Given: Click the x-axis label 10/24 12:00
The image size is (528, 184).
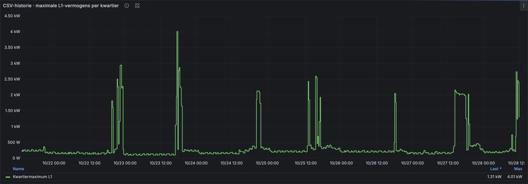Looking at the screenshot, I should pyautogui.click(x=232, y=163).
